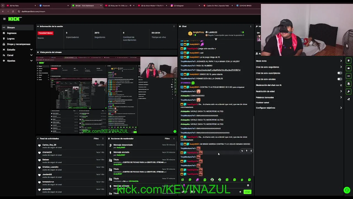Switch to Casino En Vivo browser tab

tap(218, 6)
